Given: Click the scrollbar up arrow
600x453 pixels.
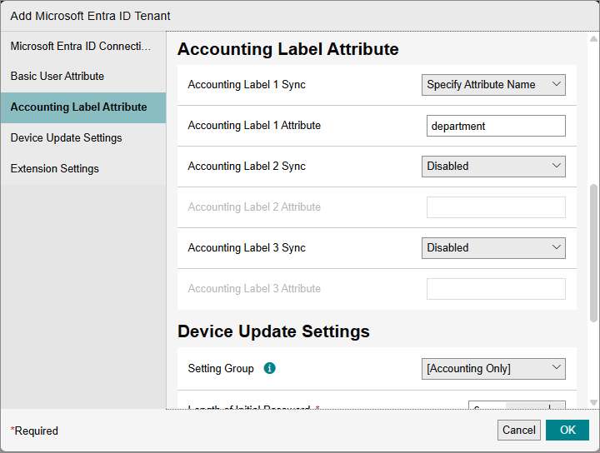Looking at the screenshot, I should click(593, 38).
